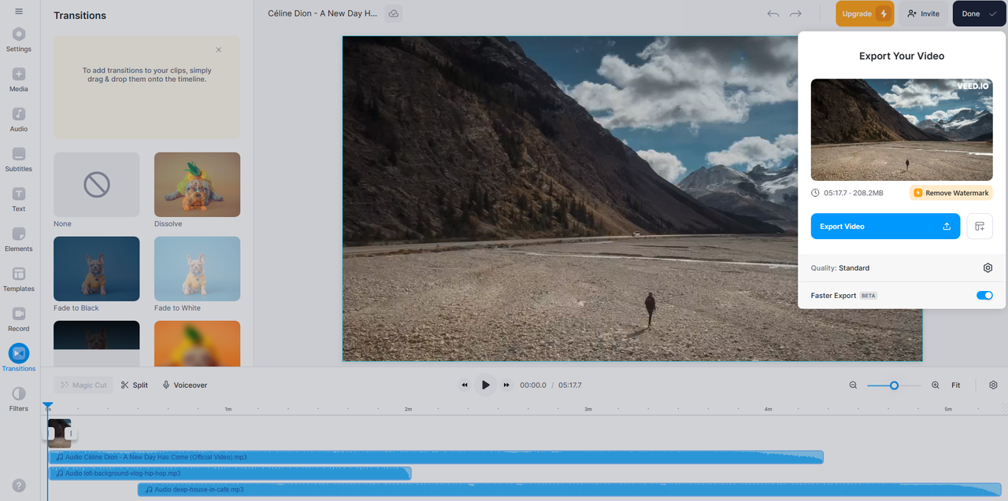Select the Fade to Black transition
1008x501 pixels.
coord(96,269)
